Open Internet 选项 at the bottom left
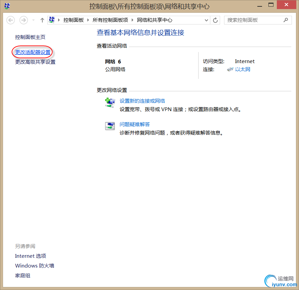The width and height of the screenshot is (299, 290). [31, 256]
